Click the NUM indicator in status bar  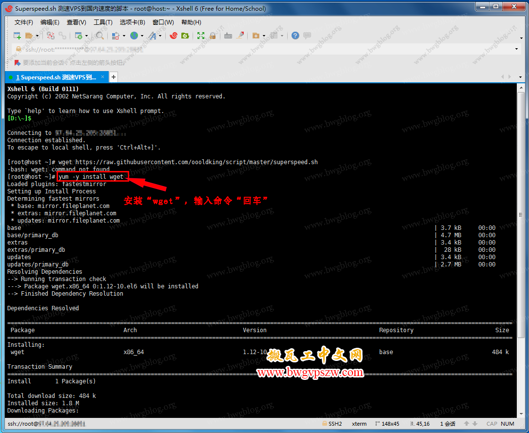coord(508,424)
